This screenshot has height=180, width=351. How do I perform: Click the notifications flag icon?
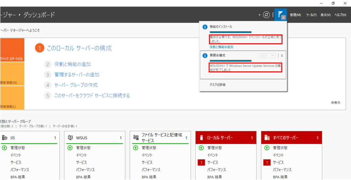click(280, 15)
